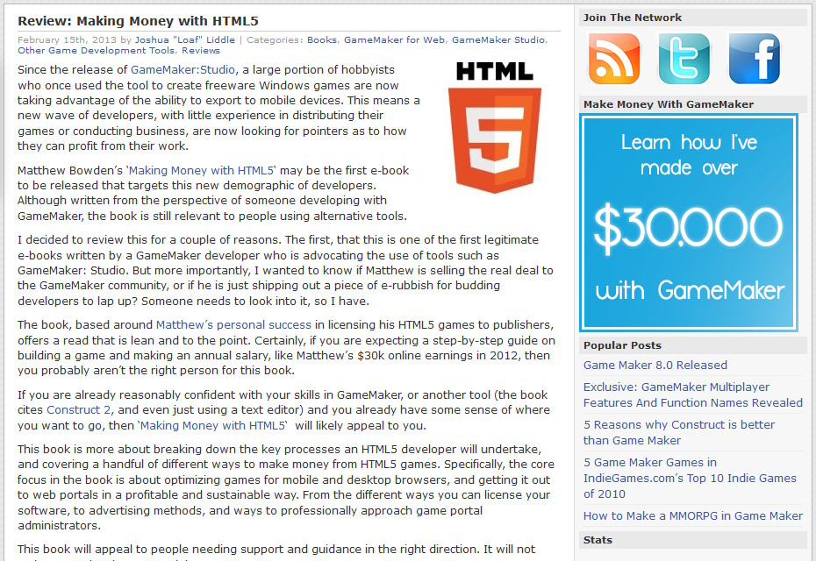Image resolution: width=816 pixels, height=561 pixels.
Task: Open 'How to Make a MMORPG in Game Maker'
Action: [x=692, y=515]
